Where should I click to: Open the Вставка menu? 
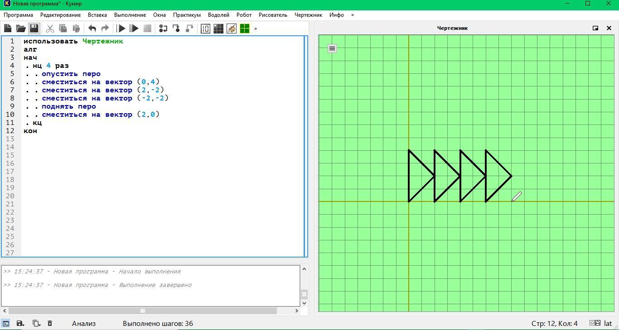97,15
